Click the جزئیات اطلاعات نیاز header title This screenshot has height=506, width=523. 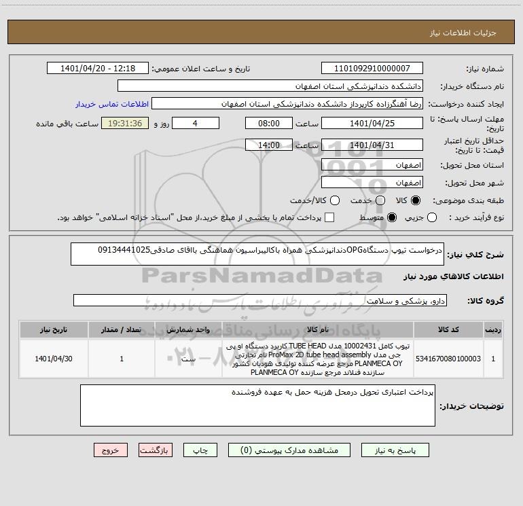pyautogui.click(x=463, y=33)
